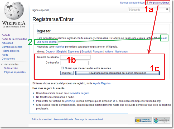Click the Ingresar section heading
Image resolution: width=174 pixels, height=129 pixels.
point(43,31)
